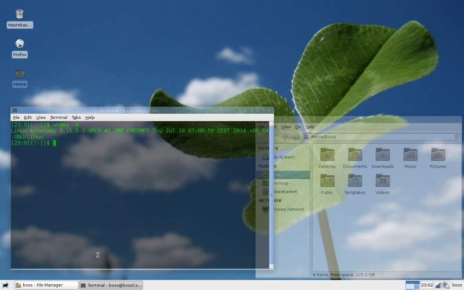Open the Go menu in the file manager
The height and width of the screenshot is (290, 464).
298,126
